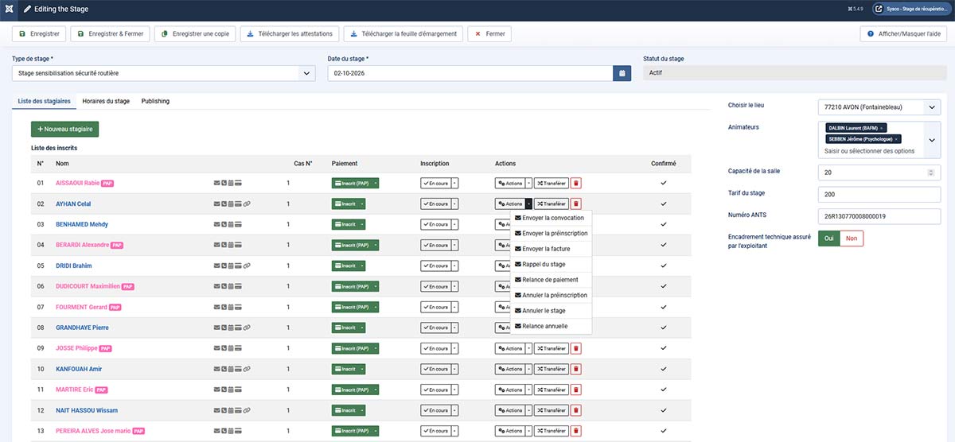Click the Capacité de la salle stepper
This screenshot has width=955, height=442.
pos(930,172)
